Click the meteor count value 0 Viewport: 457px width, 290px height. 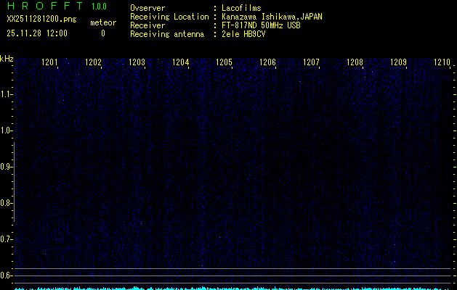coord(102,33)
